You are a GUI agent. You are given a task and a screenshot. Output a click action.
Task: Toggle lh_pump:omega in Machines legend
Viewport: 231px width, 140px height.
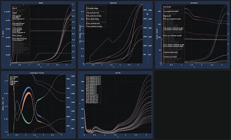point(92,8)
